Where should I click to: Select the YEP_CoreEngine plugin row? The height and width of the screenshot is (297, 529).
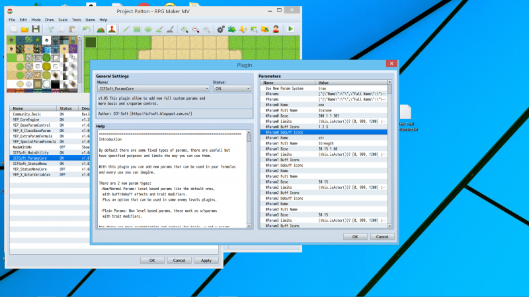click(50, 119)
